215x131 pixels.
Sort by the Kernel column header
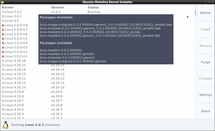pos(26,7)
